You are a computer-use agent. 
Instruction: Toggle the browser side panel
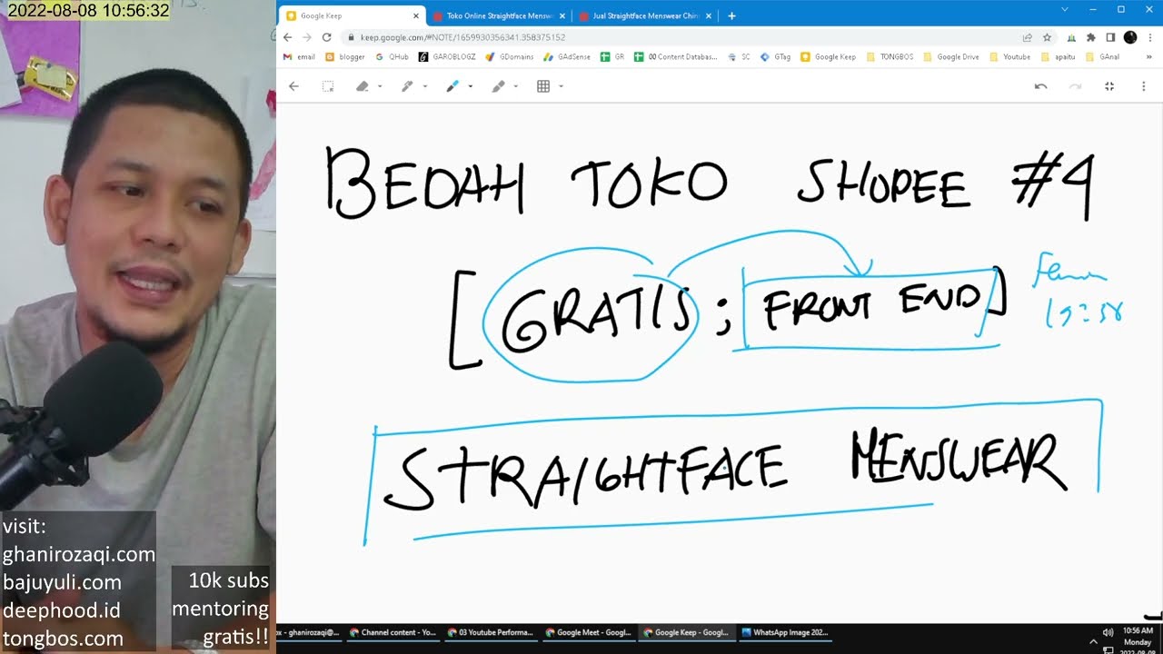tap(1110, 37)
